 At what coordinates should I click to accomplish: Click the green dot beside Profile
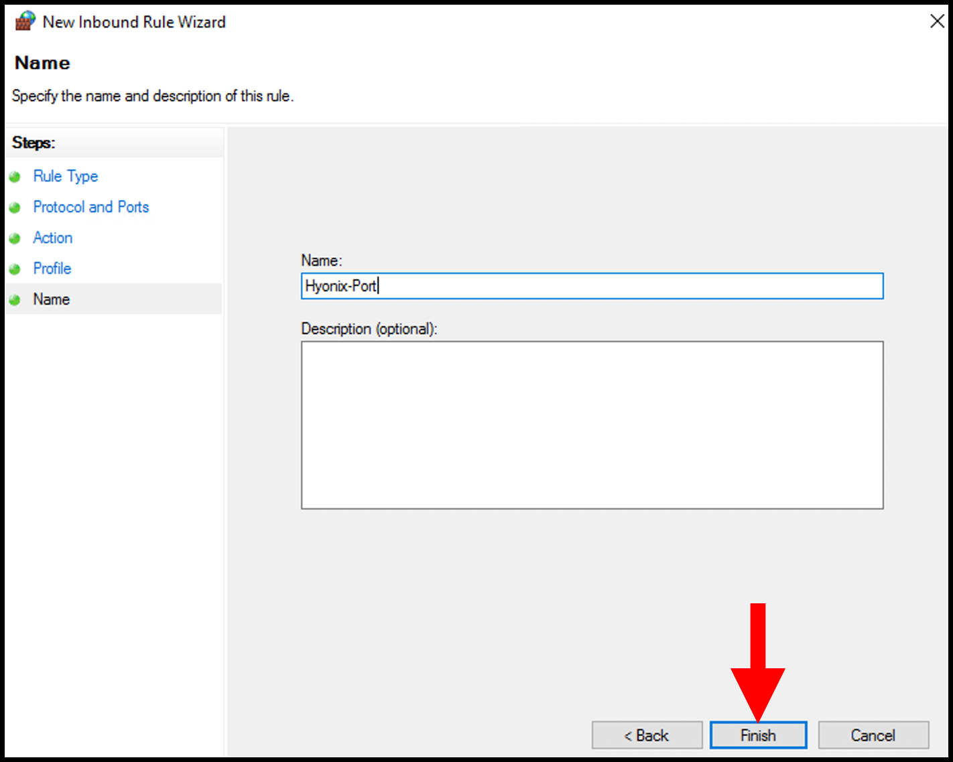tap(15, 269)
